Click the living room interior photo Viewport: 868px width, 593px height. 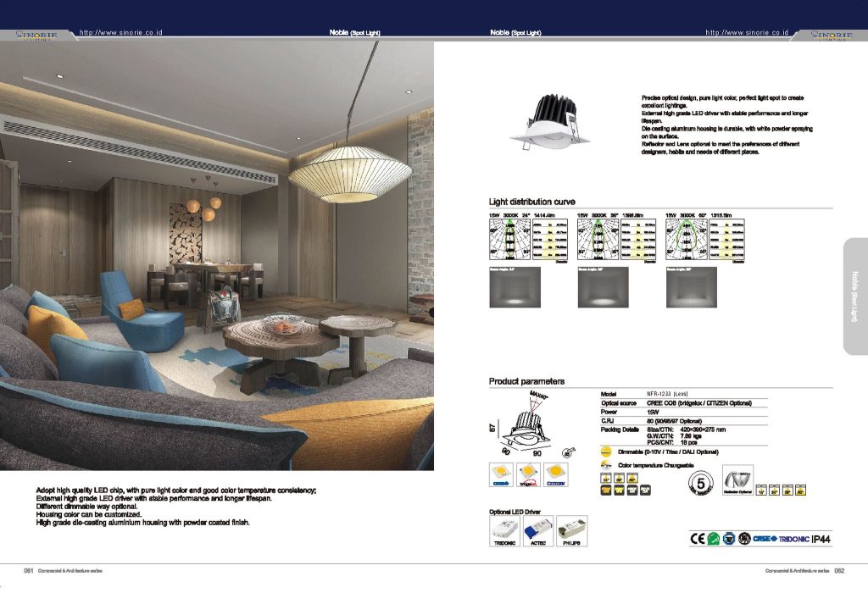(217, 254)
